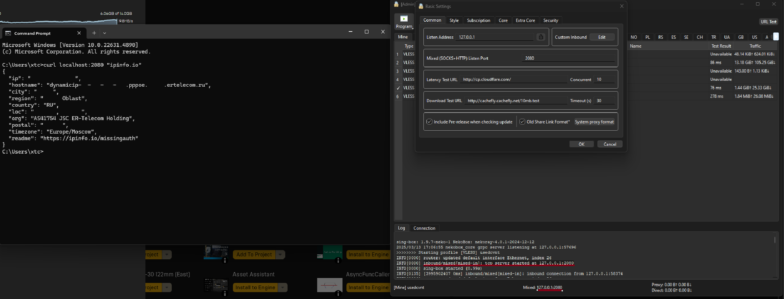The height and width of the screenshot is (299, 784).
Task: Click Edit for Custom Inbound
Action: click(602, 37)
